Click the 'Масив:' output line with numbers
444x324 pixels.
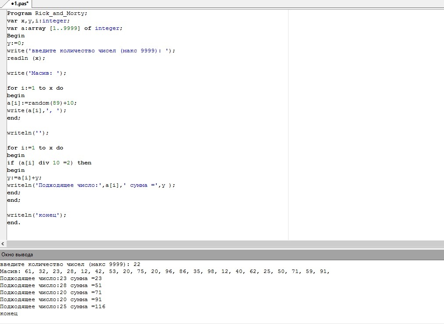click(x=165, y=272)
